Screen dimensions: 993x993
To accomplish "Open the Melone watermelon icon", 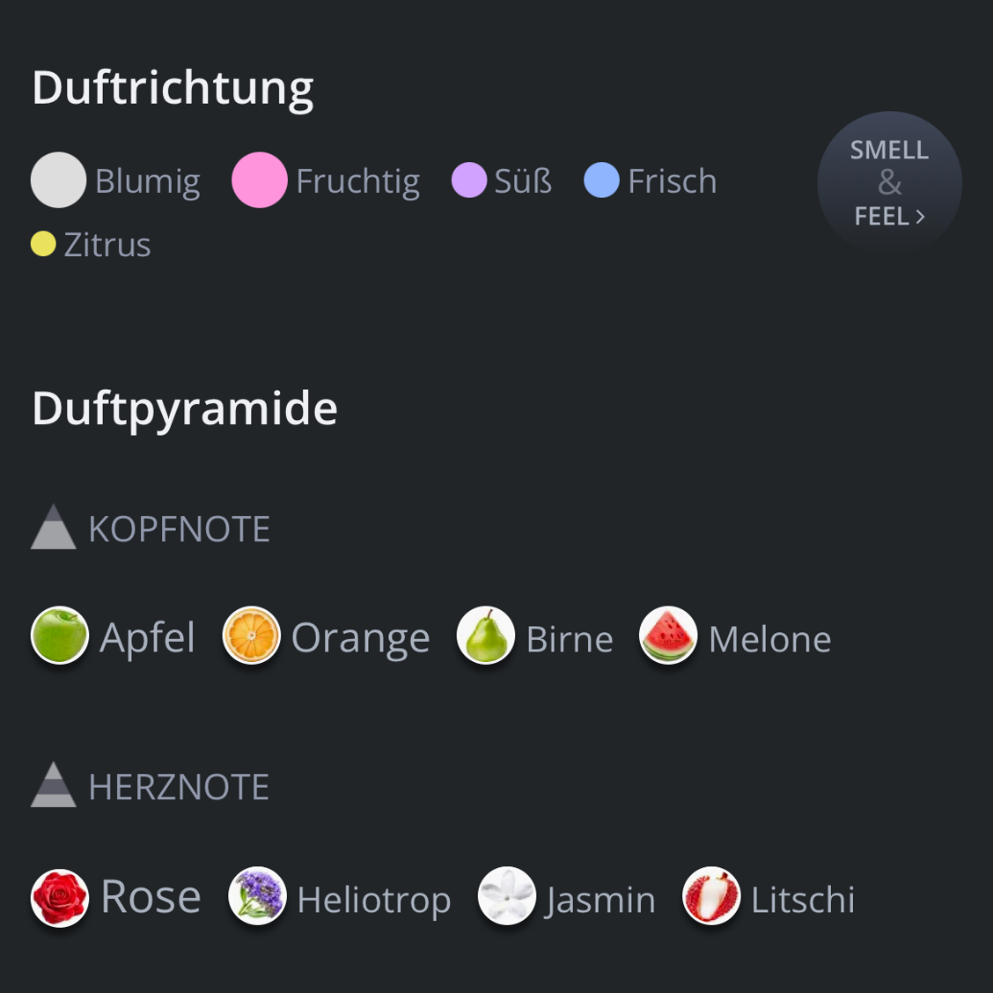I will point(668,636).
